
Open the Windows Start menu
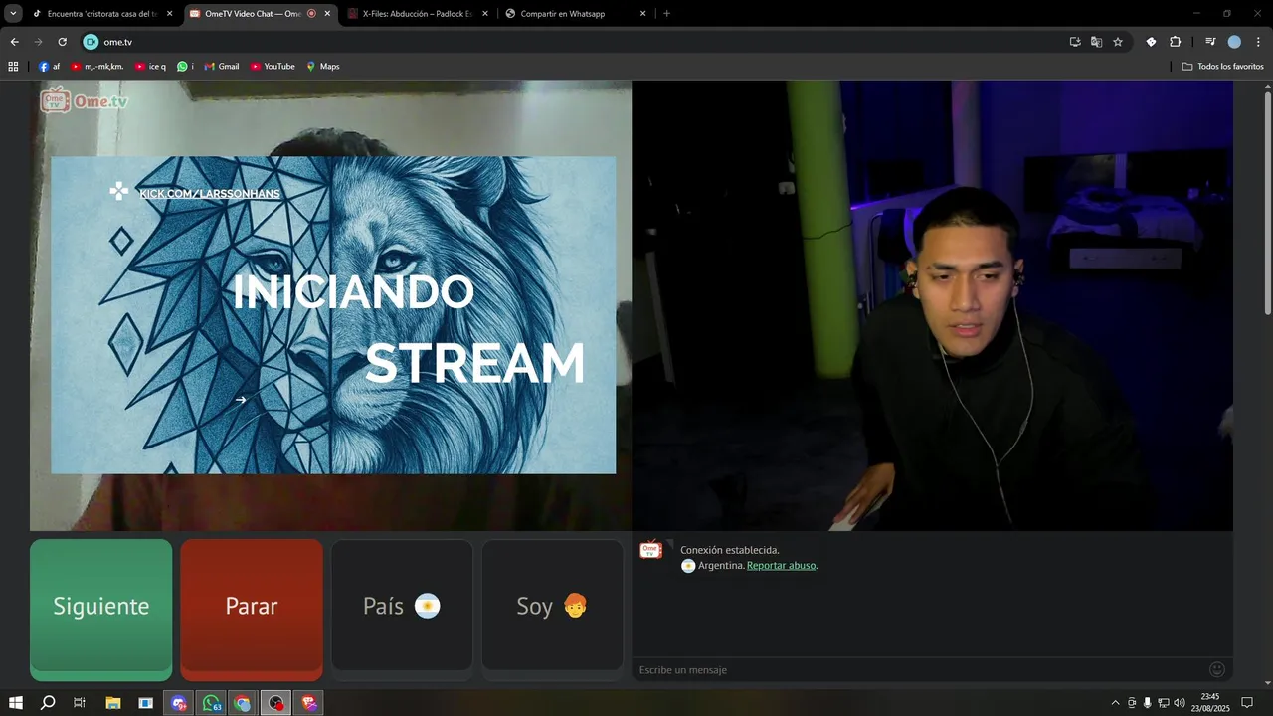click(16, 703)
